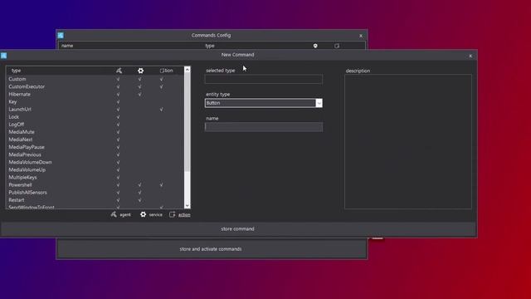Click the type column header in New Command
The height and width of the screenshot is (299, 531).
coord(17,71)
